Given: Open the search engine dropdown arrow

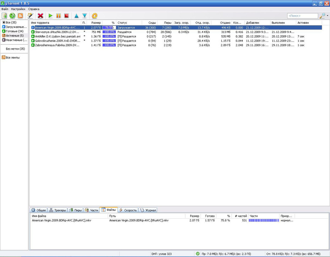Looking at the screenshot, I should pos(328,16).
